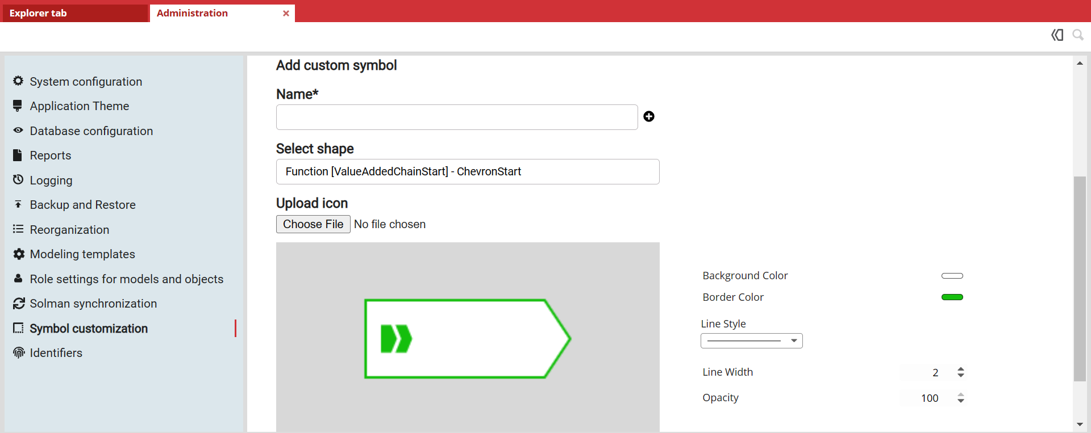Screen dimensions: 1091x433
Task: Open Application Theme settings
Action: click(x=79, y=106)
